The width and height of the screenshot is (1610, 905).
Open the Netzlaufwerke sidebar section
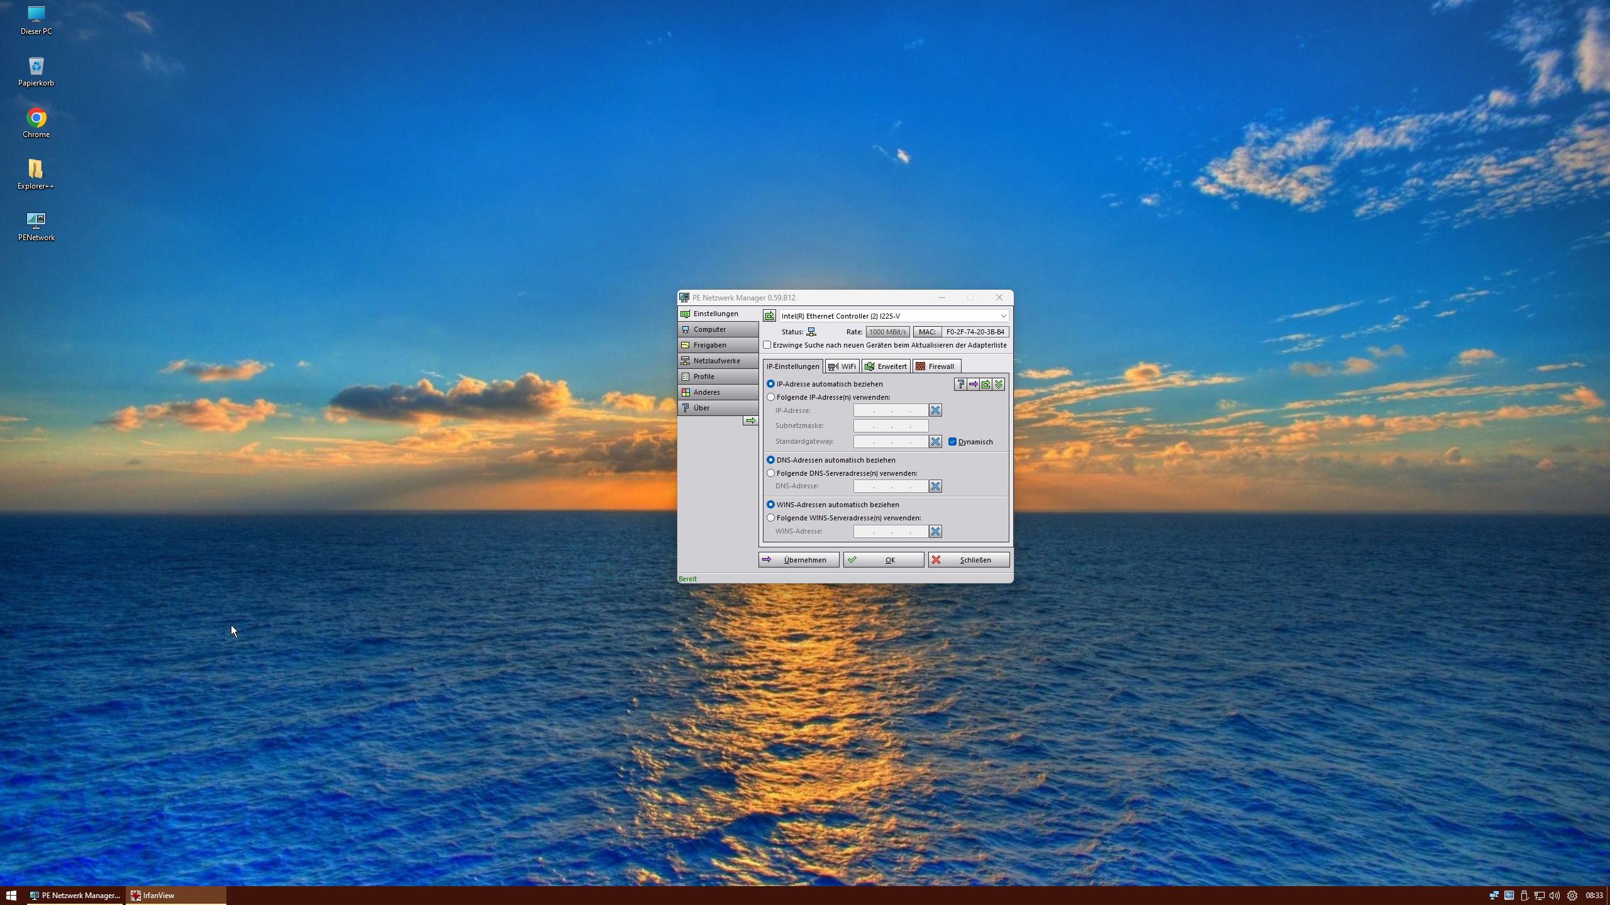pyautogui.click(x=718, y=361)
